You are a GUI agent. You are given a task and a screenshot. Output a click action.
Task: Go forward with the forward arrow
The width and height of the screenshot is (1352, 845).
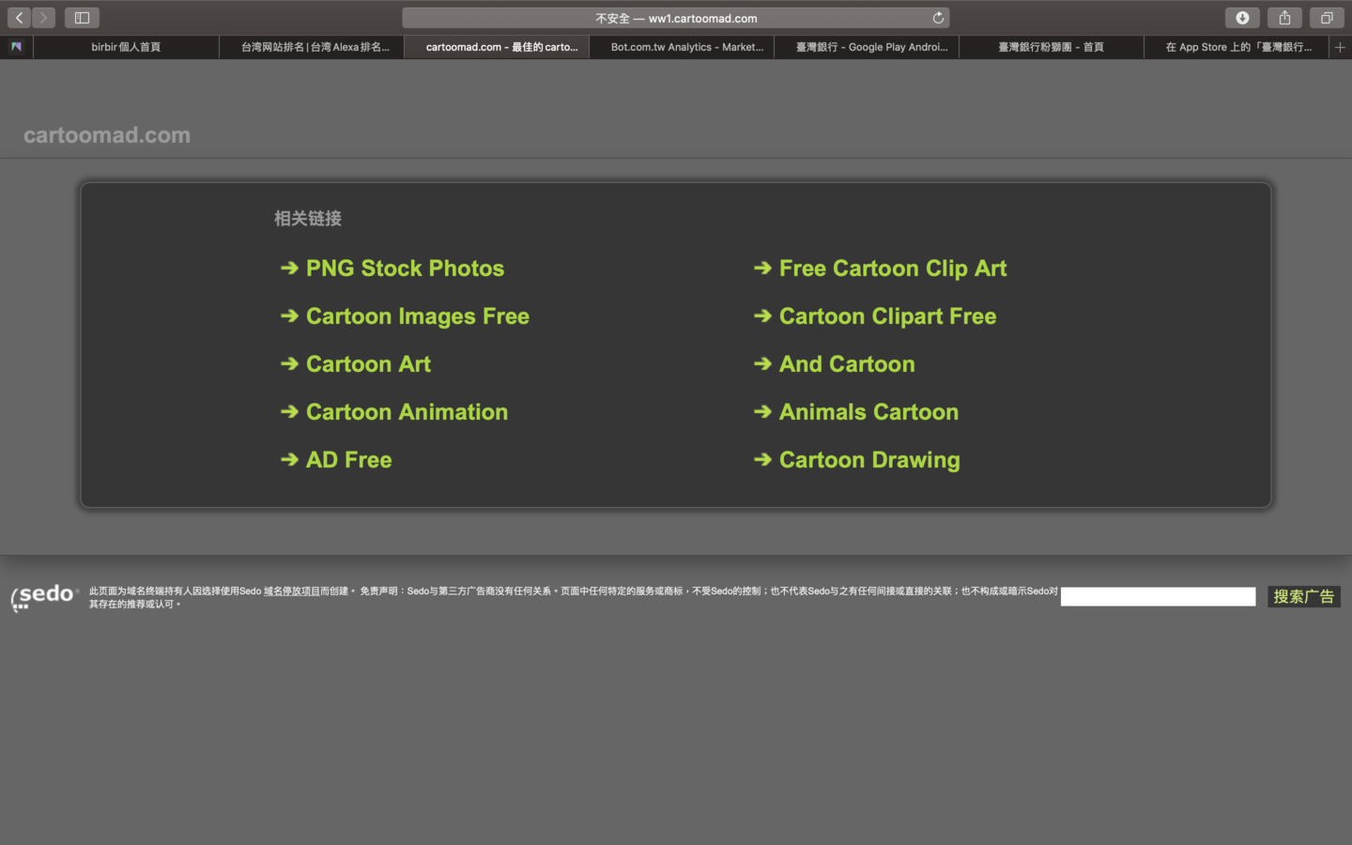(43, 18)
